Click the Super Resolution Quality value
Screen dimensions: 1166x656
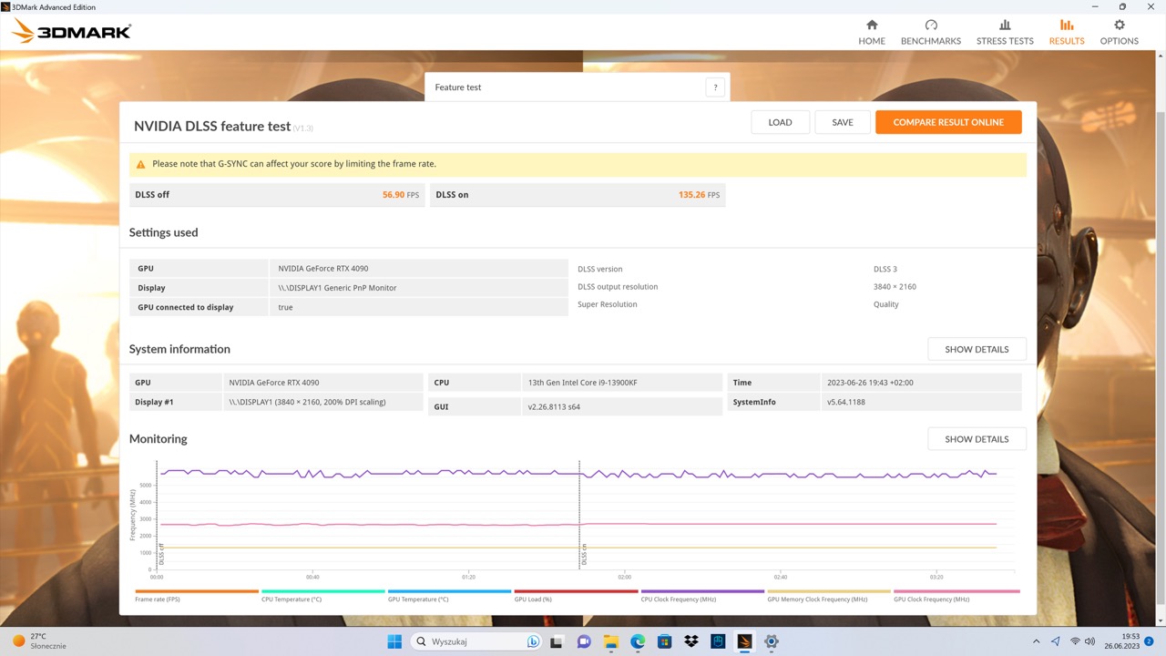coord(885,304)
